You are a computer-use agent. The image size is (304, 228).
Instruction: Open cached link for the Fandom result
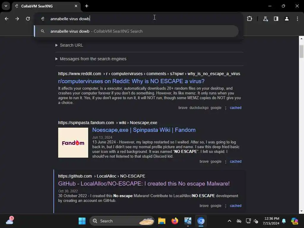point(235,161)
